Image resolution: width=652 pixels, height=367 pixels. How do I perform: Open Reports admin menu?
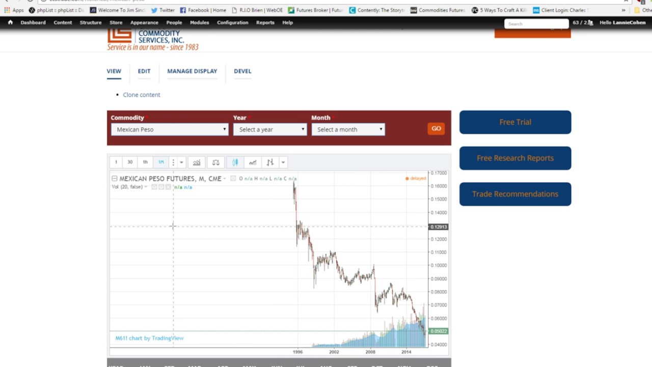(265, 22)
